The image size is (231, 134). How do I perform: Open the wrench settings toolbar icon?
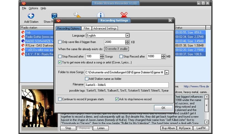coord(77,15)
